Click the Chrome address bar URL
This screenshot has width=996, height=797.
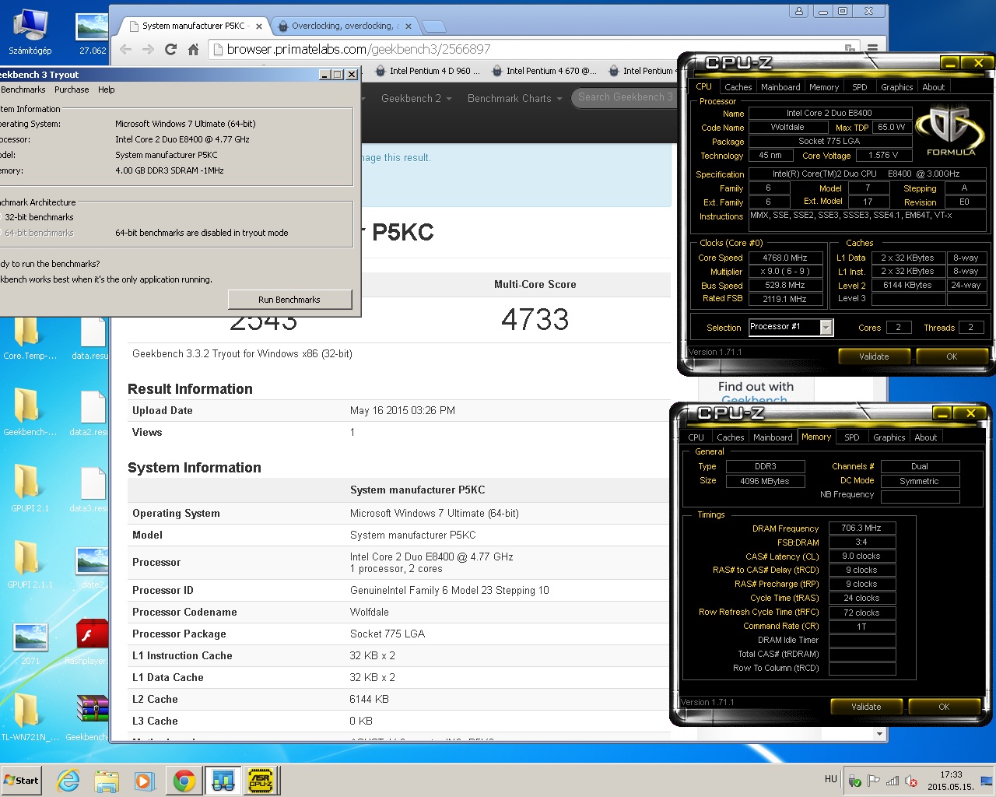[x=359, y=49]
